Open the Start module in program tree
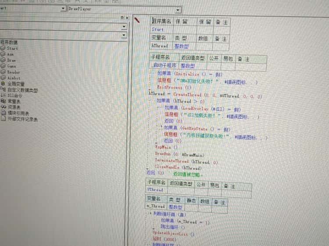 [12, 48]
